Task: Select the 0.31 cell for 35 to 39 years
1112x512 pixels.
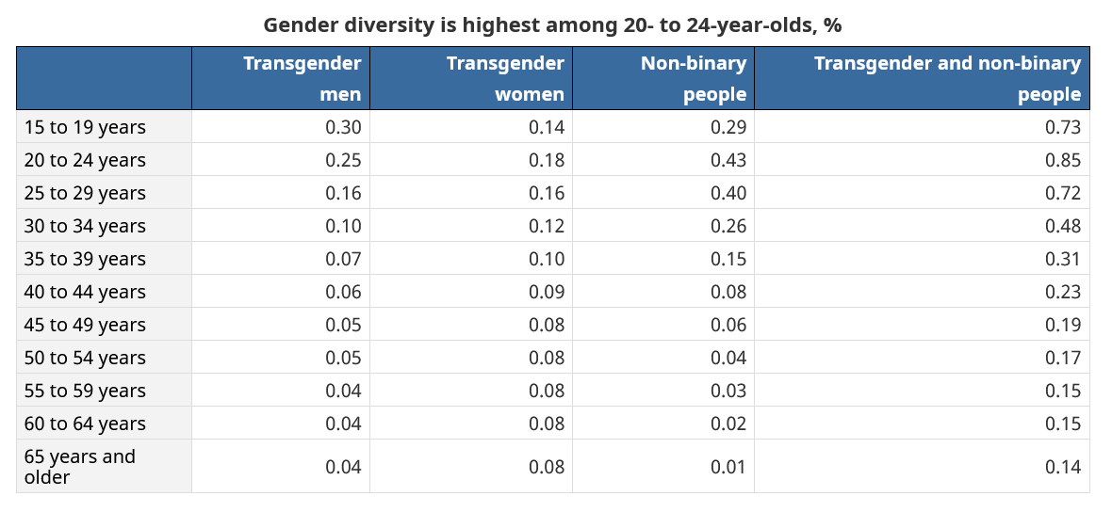Action: pyautogui.click(x=1063, y=259)
